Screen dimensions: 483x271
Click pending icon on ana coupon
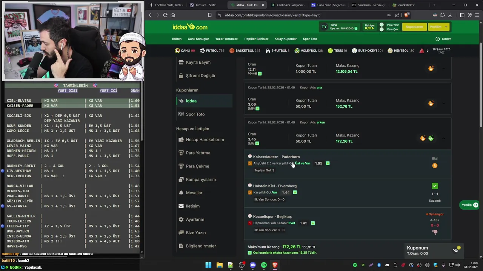[431, 103]
